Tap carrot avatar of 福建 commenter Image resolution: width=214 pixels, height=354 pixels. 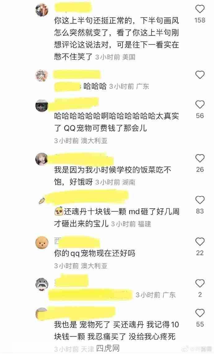[x=42, y=201]
